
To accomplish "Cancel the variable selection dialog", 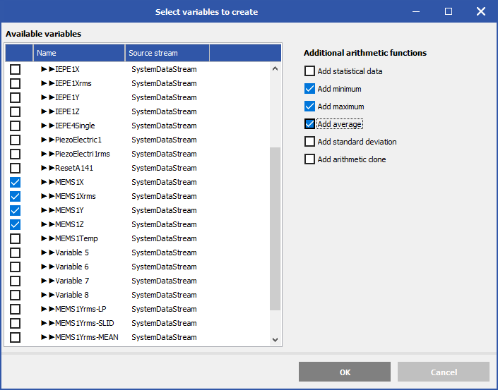I will pyautogui.click(x=444, y=372).
